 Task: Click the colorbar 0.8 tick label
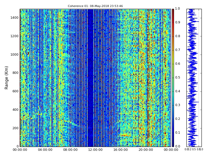coord(178,36)
